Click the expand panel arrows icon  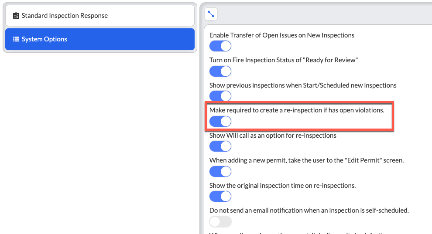point(211,14)
